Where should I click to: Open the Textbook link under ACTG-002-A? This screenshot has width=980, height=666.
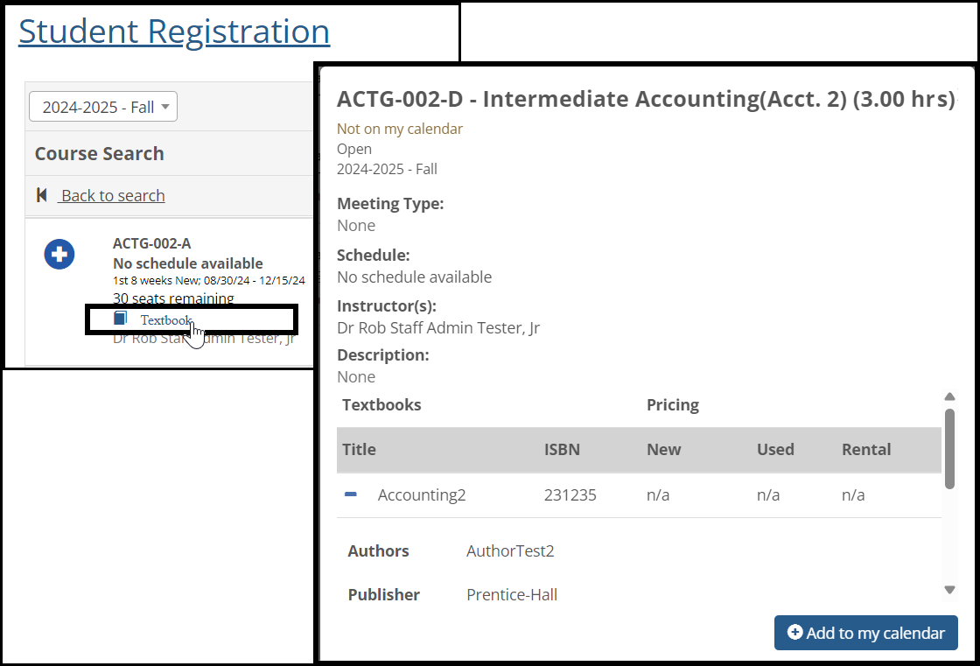(x=165, y=319)
